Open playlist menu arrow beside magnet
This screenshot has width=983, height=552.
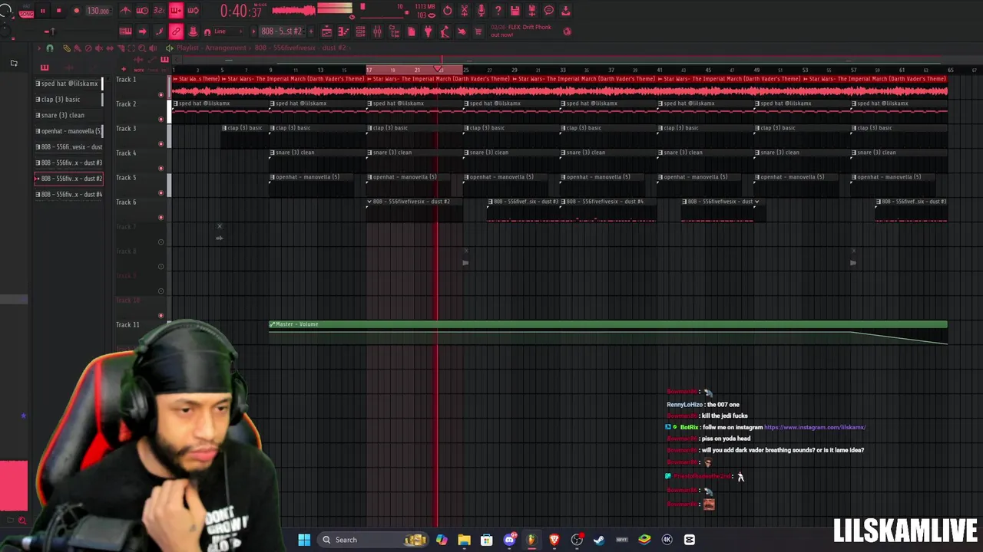(40, 48)
